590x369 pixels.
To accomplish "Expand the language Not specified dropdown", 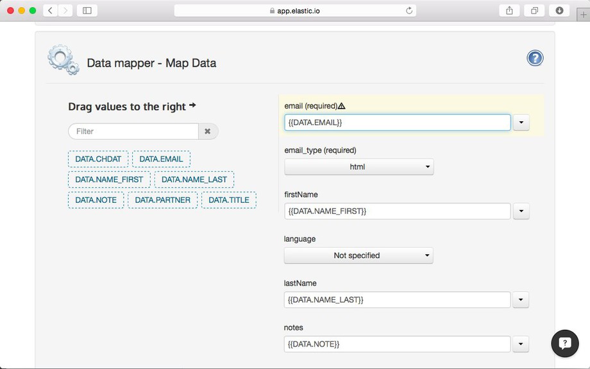I will (358, 255).
